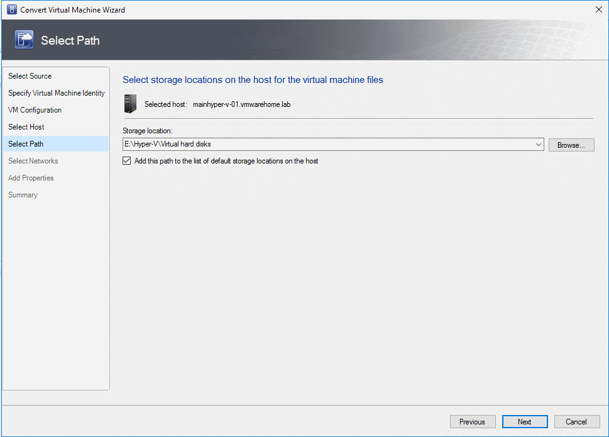Click the Browse... button
The height and width of the screenshot is (437, 609).
[x=571, y=145]
